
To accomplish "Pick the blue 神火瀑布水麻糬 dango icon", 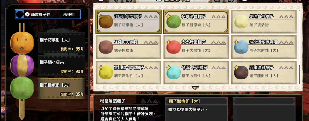I will 241,47.
